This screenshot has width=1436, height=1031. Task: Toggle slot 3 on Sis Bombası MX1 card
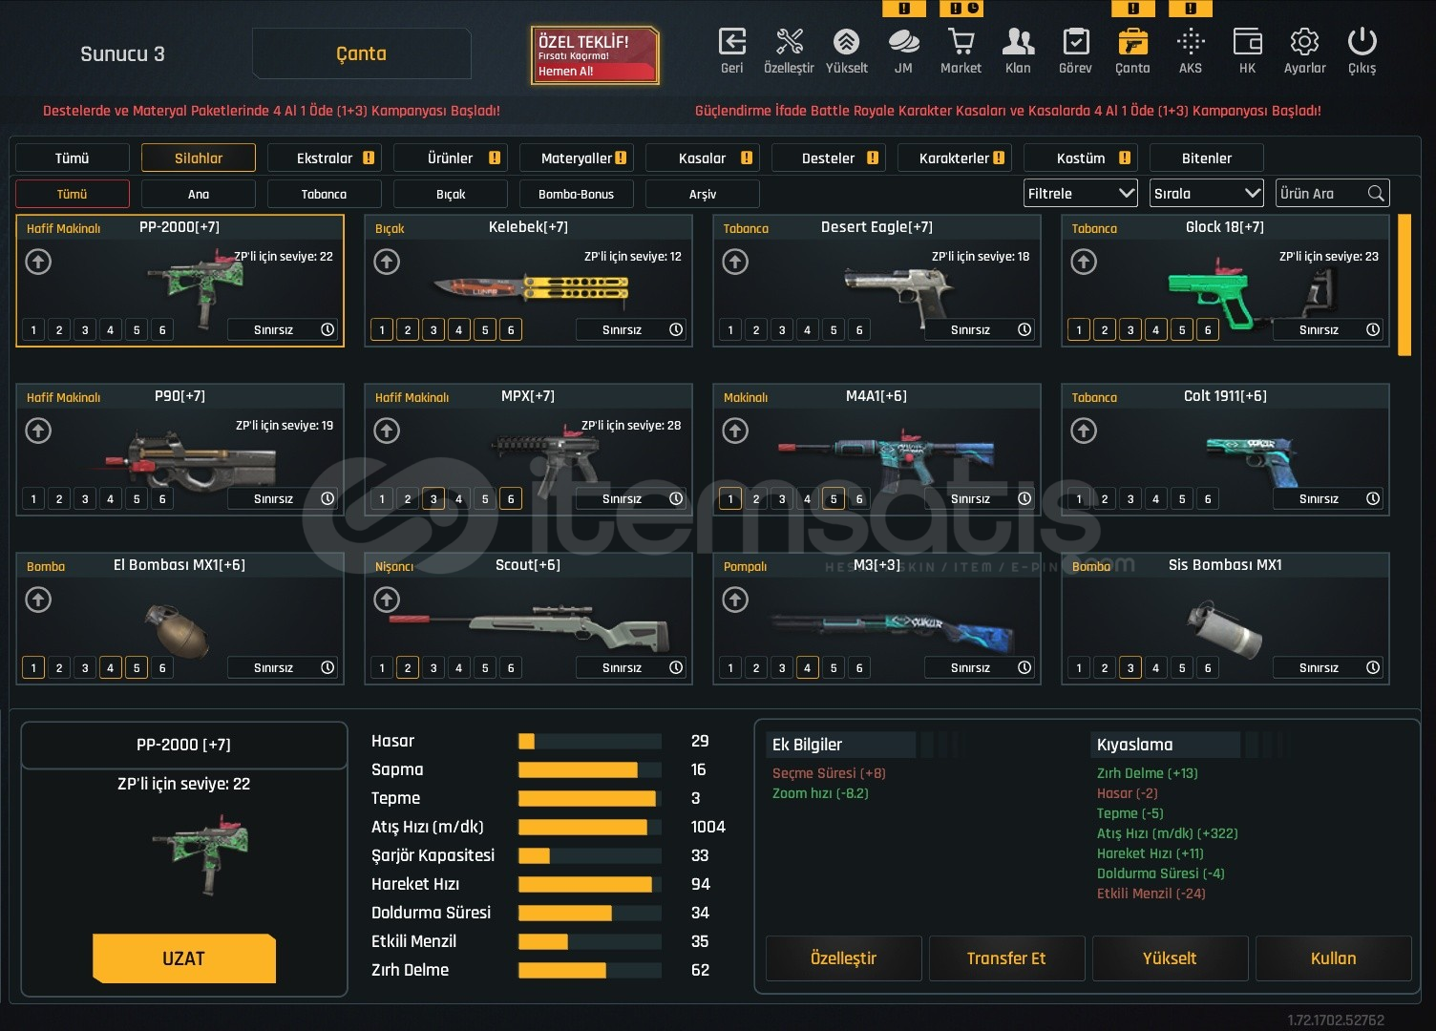(1130, 668)
